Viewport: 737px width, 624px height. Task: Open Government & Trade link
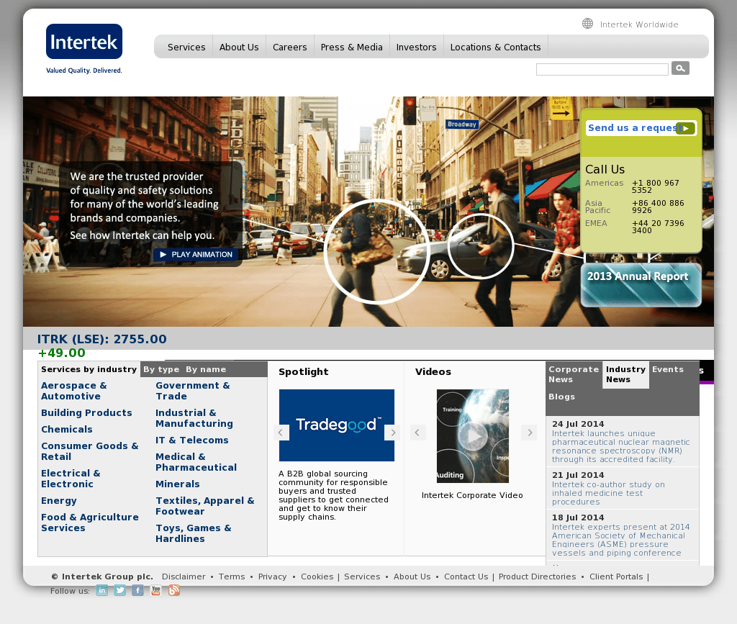point(193,391)
